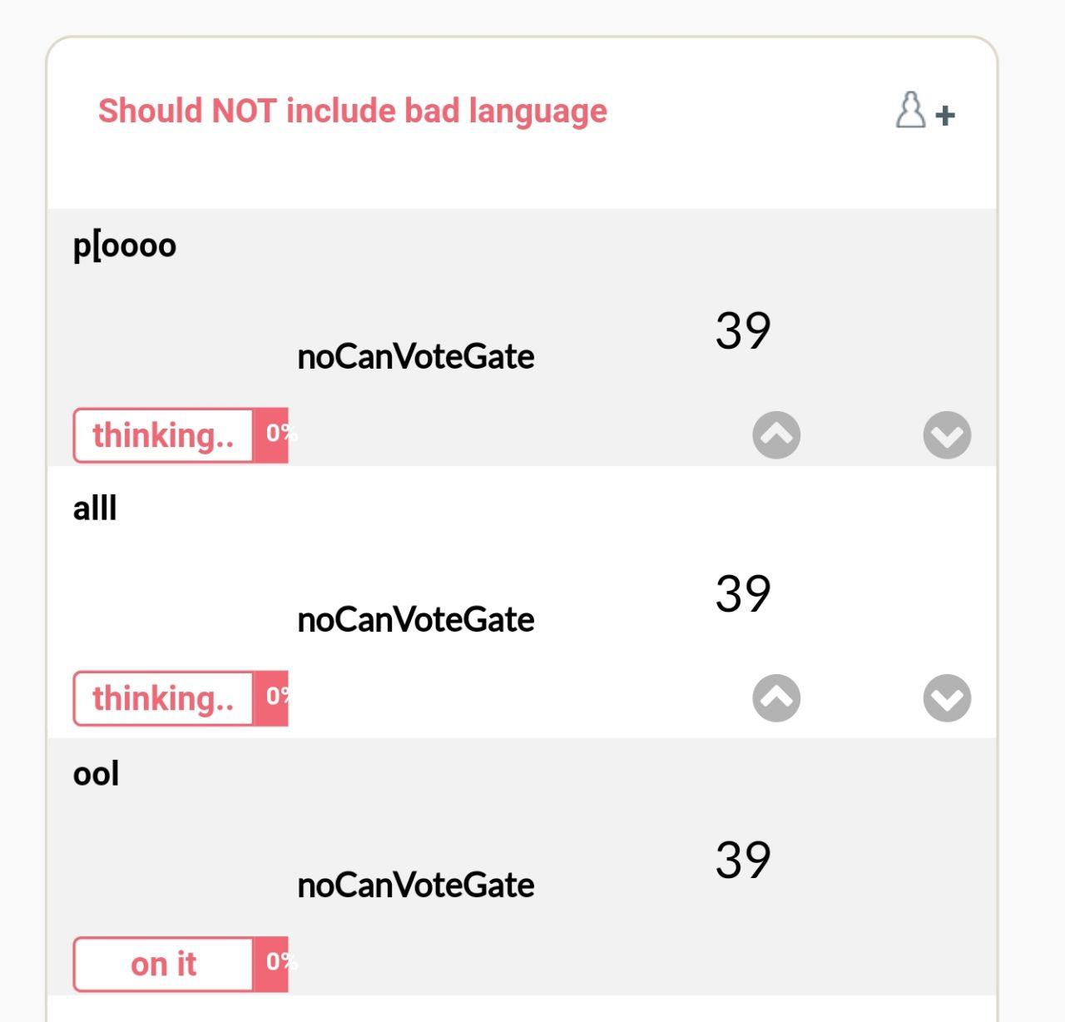Image resolution: width=1065 pixels, height=1022 pixels.
Task: Click the 39 score on ool
Action: [x=743, y=860]
